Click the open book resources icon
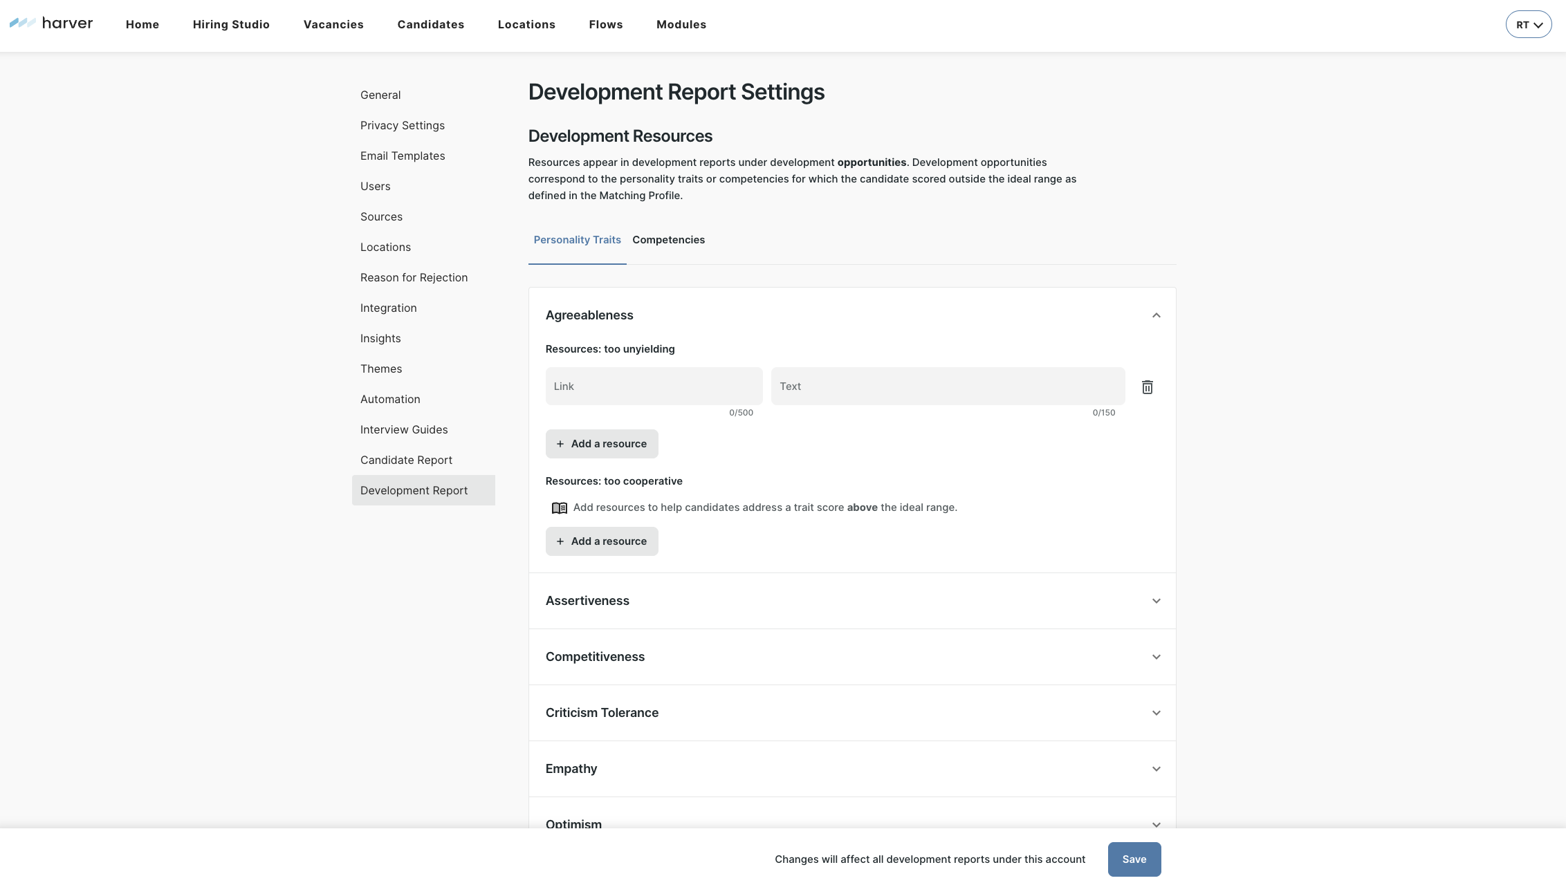1566x885 pixels. 559,508
